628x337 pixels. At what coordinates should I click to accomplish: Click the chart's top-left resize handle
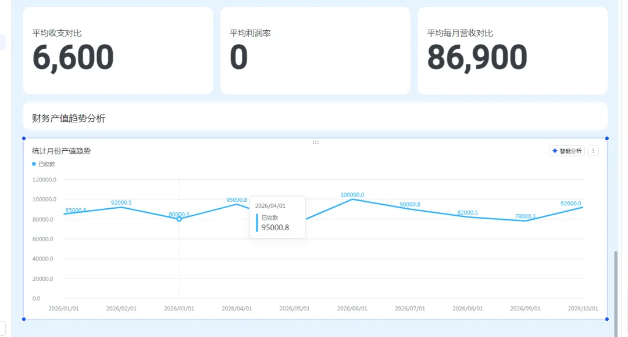click(24, 138)
